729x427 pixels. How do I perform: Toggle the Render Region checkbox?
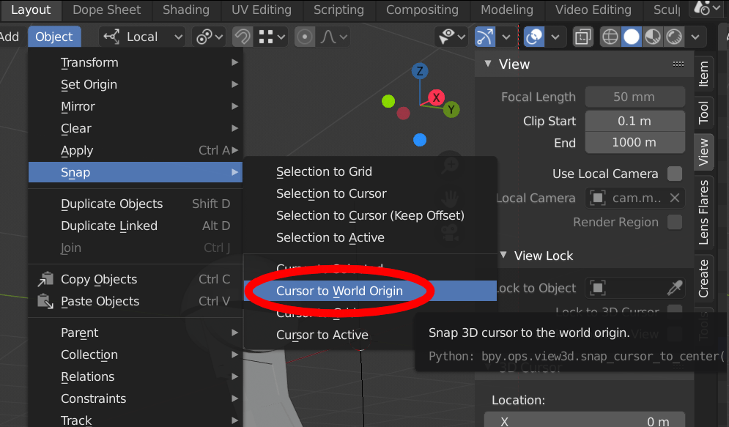coord(675,222)
